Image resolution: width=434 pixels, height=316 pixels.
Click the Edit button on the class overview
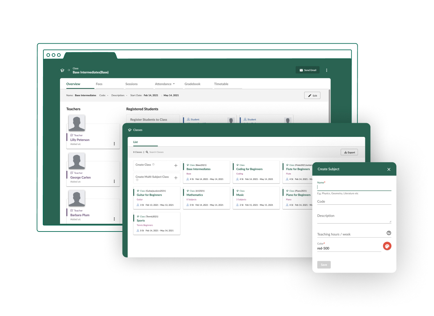point(312,95)
